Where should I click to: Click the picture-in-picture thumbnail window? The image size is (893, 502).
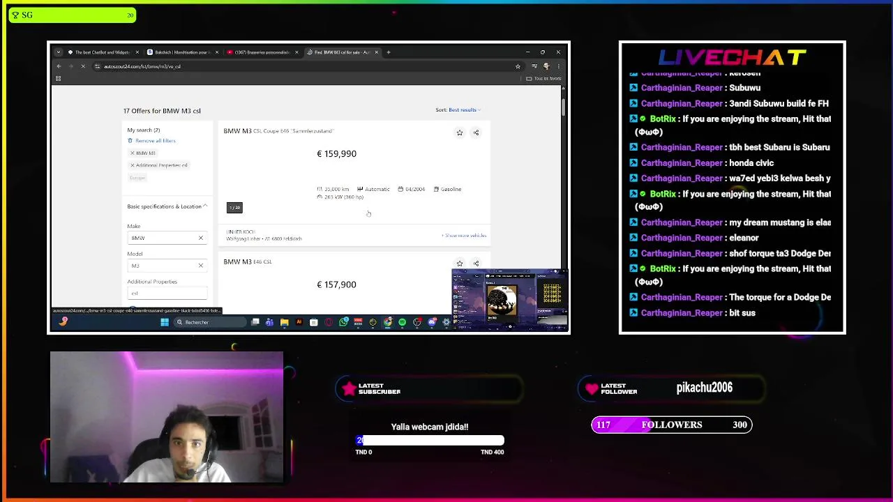pyautogui.click(x=510, y=300)
